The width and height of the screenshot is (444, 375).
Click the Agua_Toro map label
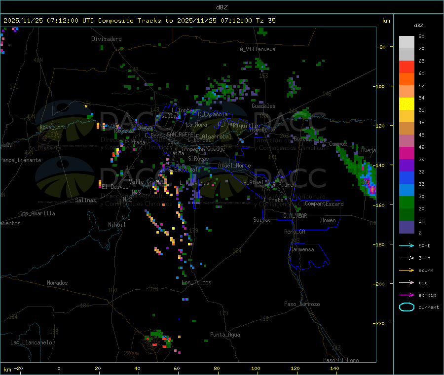tap(53, 127)
